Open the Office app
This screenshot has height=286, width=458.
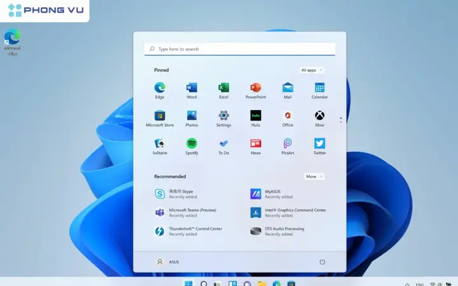288,119
